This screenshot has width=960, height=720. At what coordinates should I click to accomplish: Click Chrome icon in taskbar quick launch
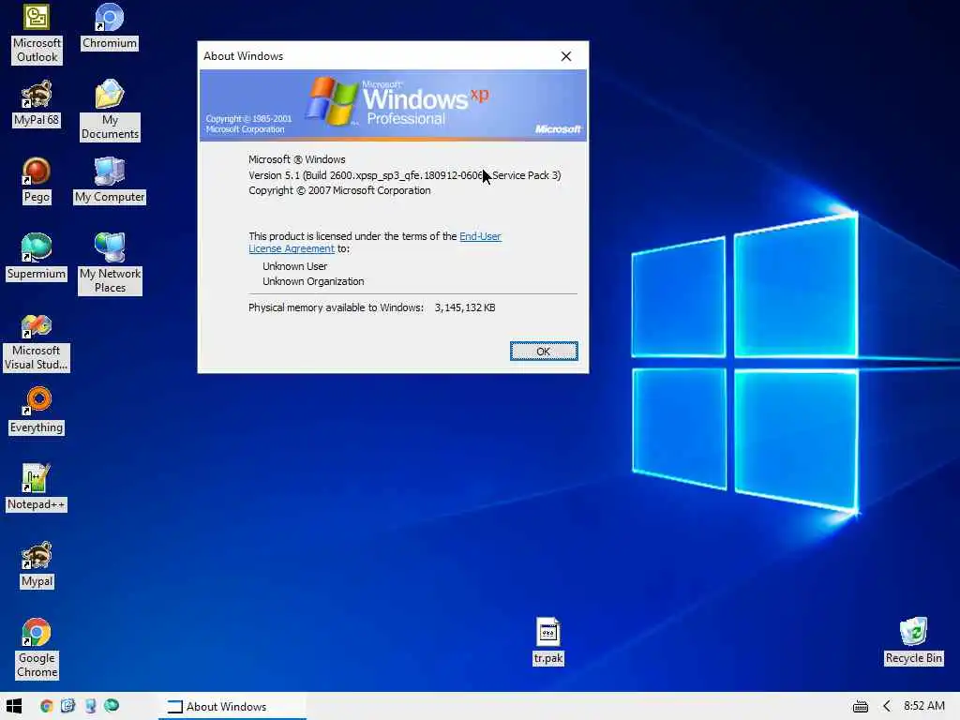click(x=47, y=706)
